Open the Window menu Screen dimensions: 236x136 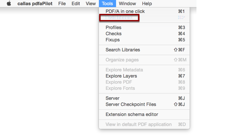click(127, 4)
